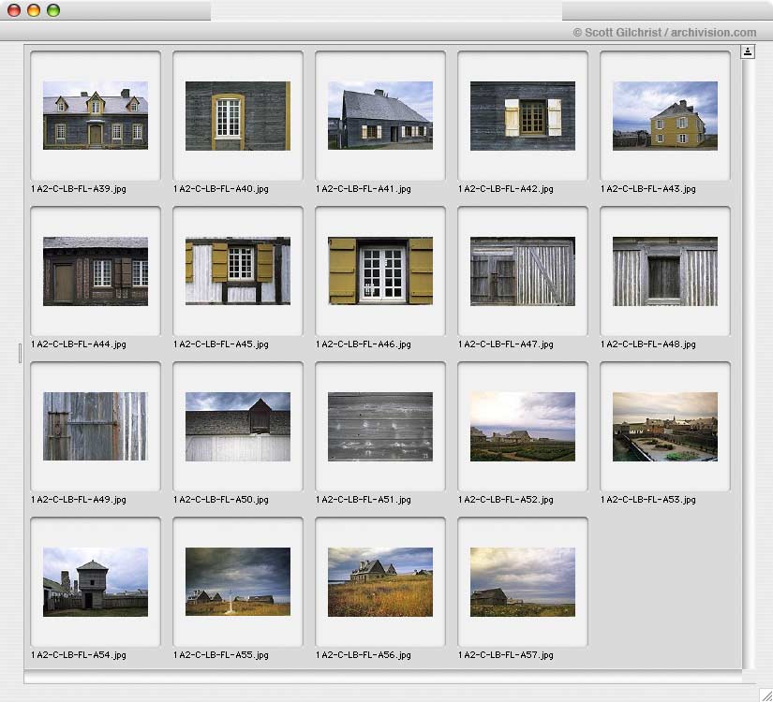773x702 pixels.
Task: Select thumbnail 1A2-C-LB-FL-A45.jpg
Action: pyautogui.click(x=238, y=271)
